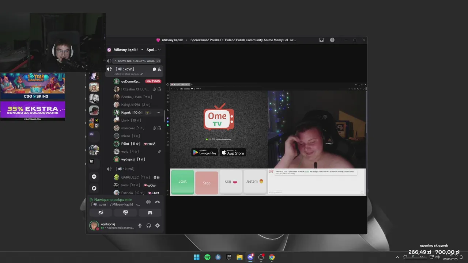
Task: Open more options dots for Kopek
Action: tap(158, 113)
